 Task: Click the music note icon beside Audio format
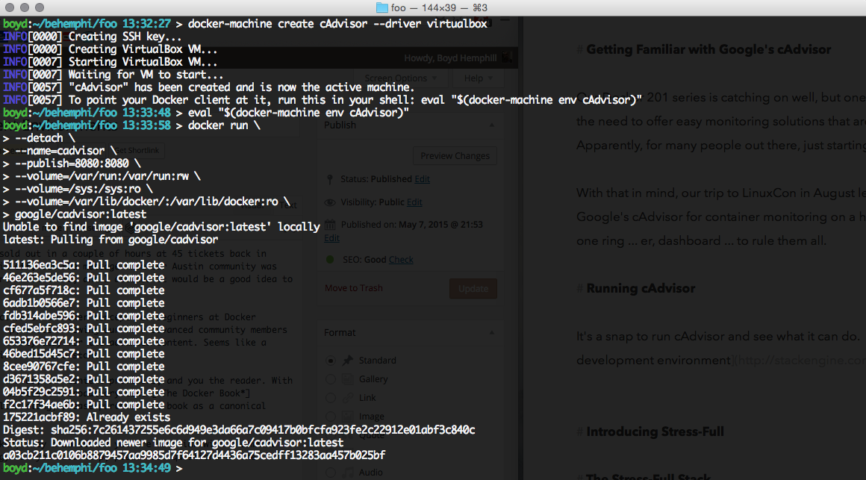coord(347,473)
